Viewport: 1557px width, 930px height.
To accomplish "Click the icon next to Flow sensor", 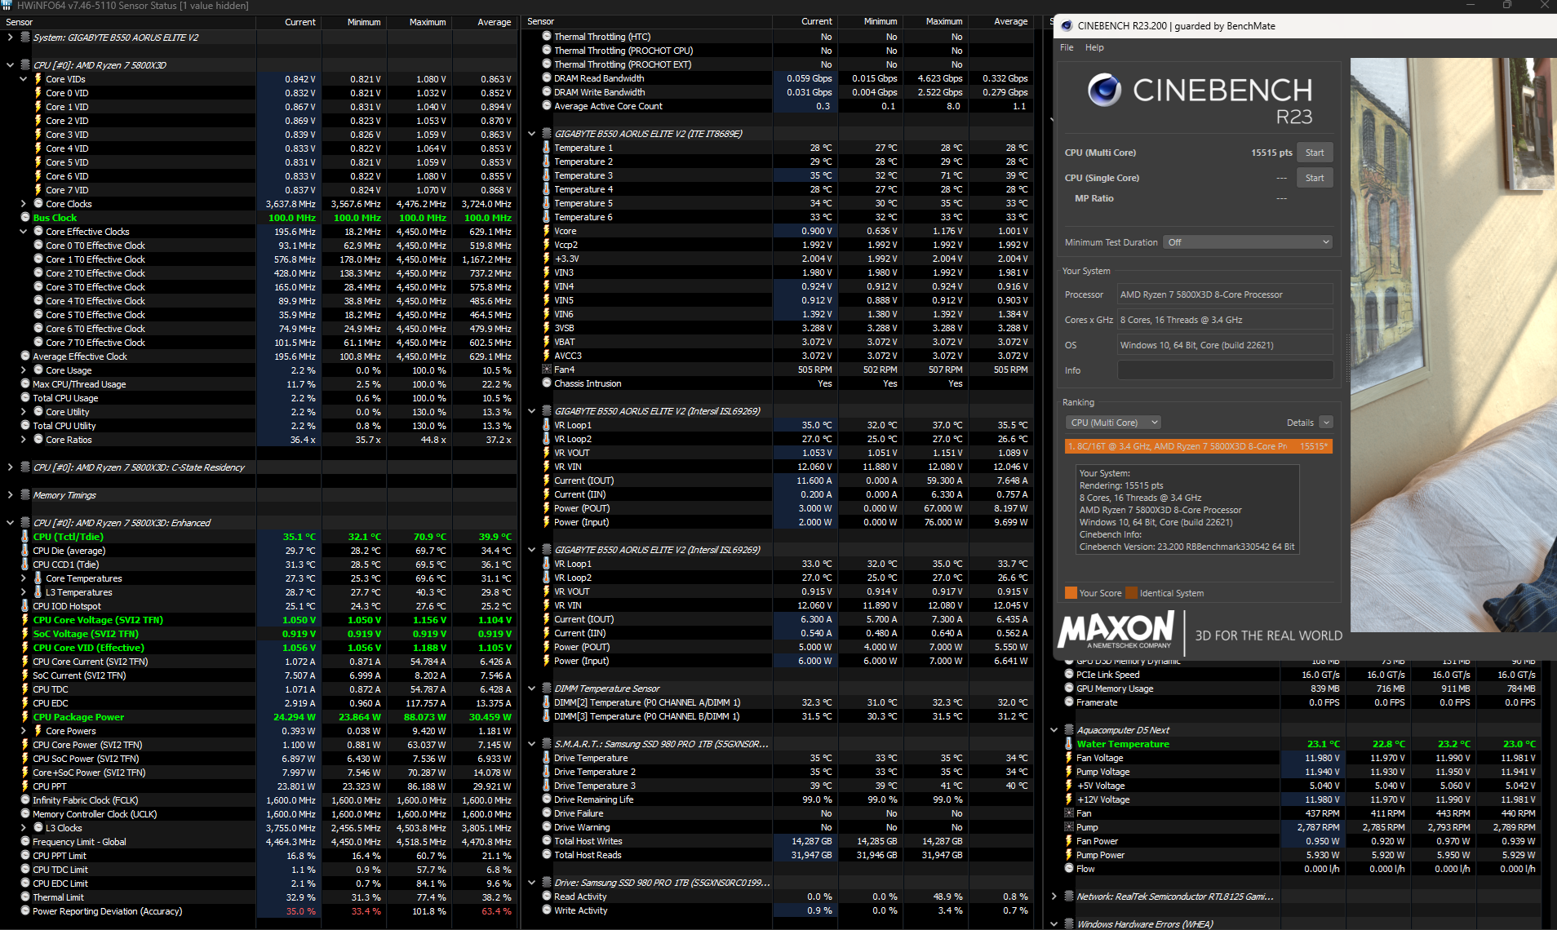I will coord(1069,869).
